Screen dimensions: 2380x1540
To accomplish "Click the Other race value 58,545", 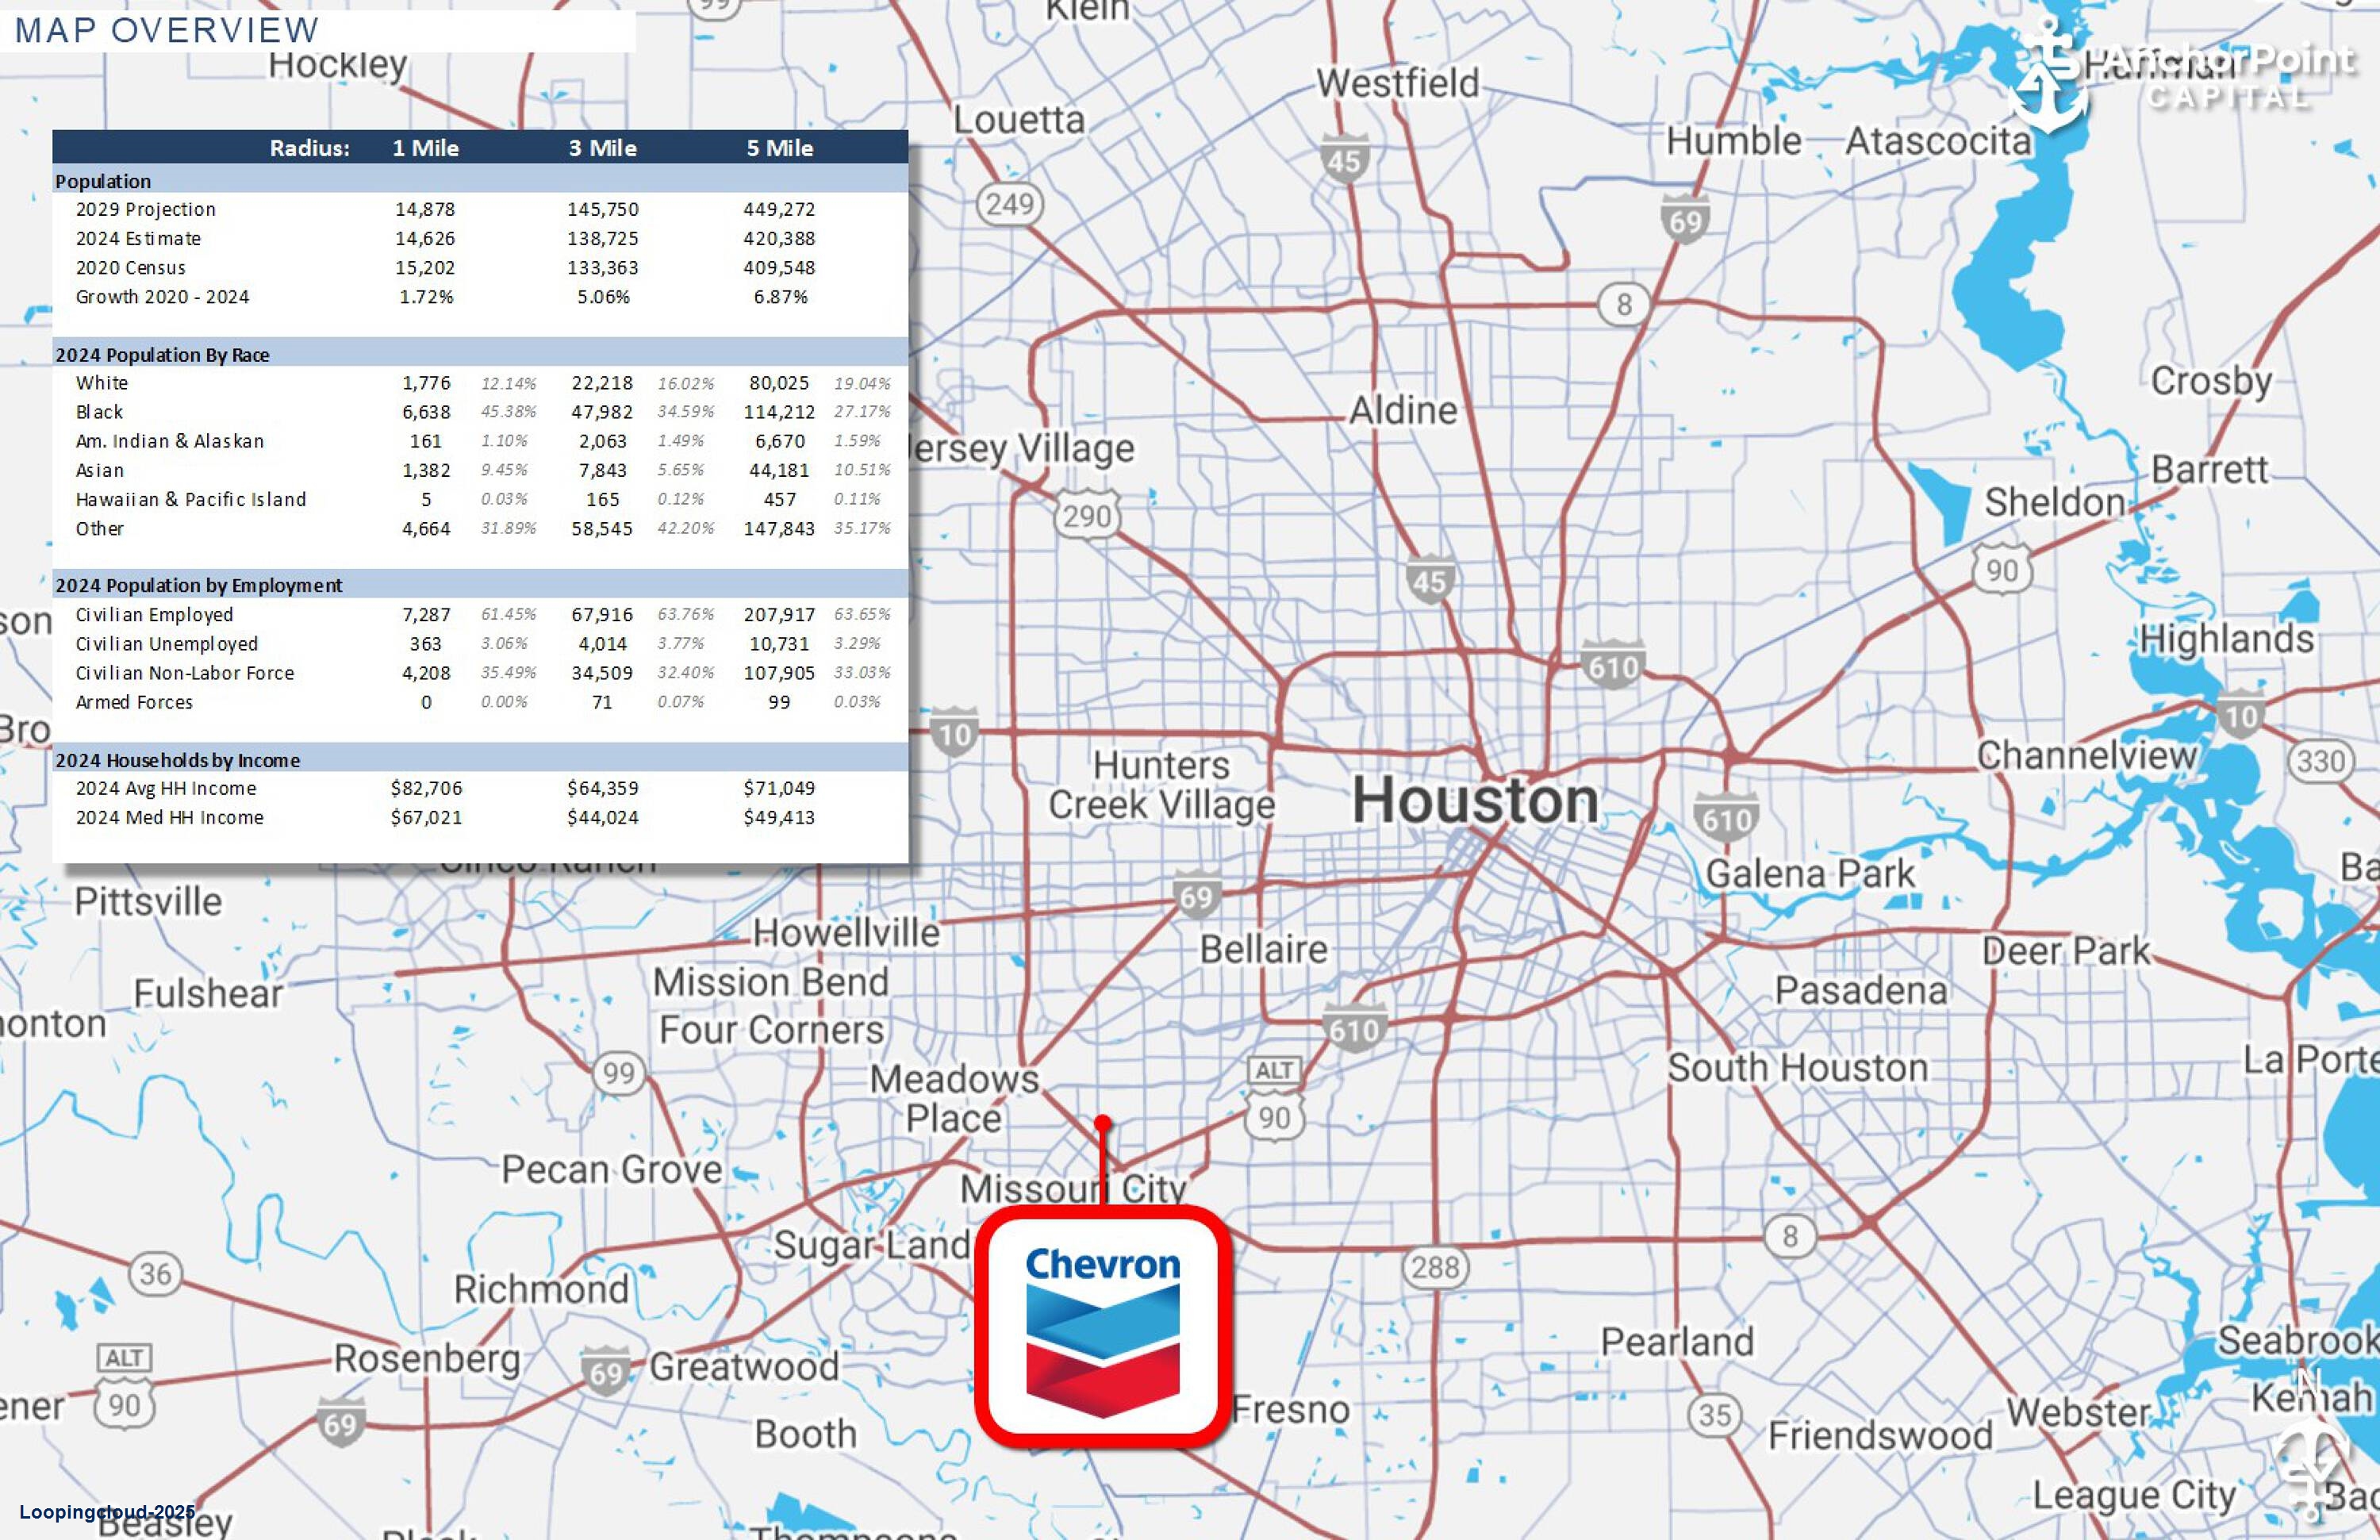I will pos(602,528).
